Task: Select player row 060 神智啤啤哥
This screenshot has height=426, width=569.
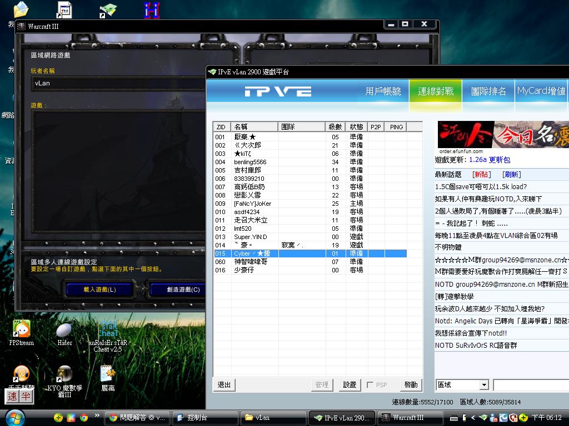Action: coord(310,262)
